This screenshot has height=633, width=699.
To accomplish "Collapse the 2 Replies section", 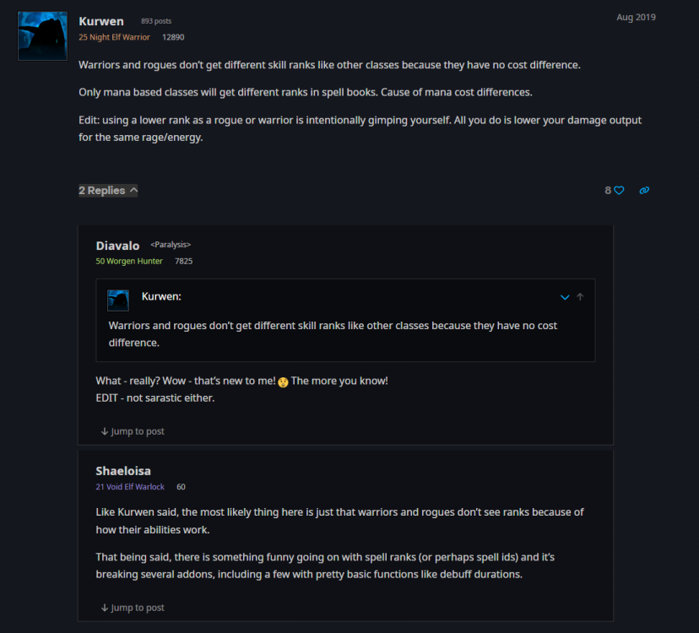I will pos(108,191).
